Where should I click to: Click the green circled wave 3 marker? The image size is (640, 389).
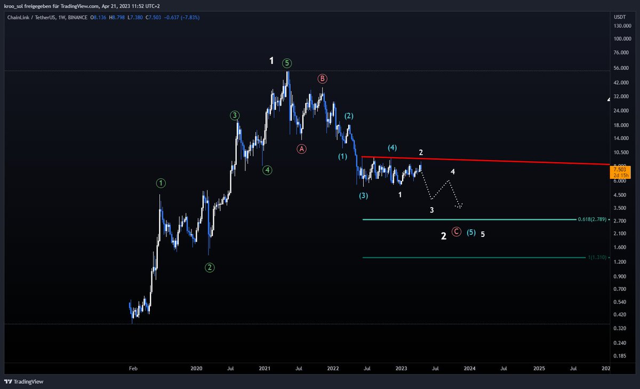click(235, 115)
